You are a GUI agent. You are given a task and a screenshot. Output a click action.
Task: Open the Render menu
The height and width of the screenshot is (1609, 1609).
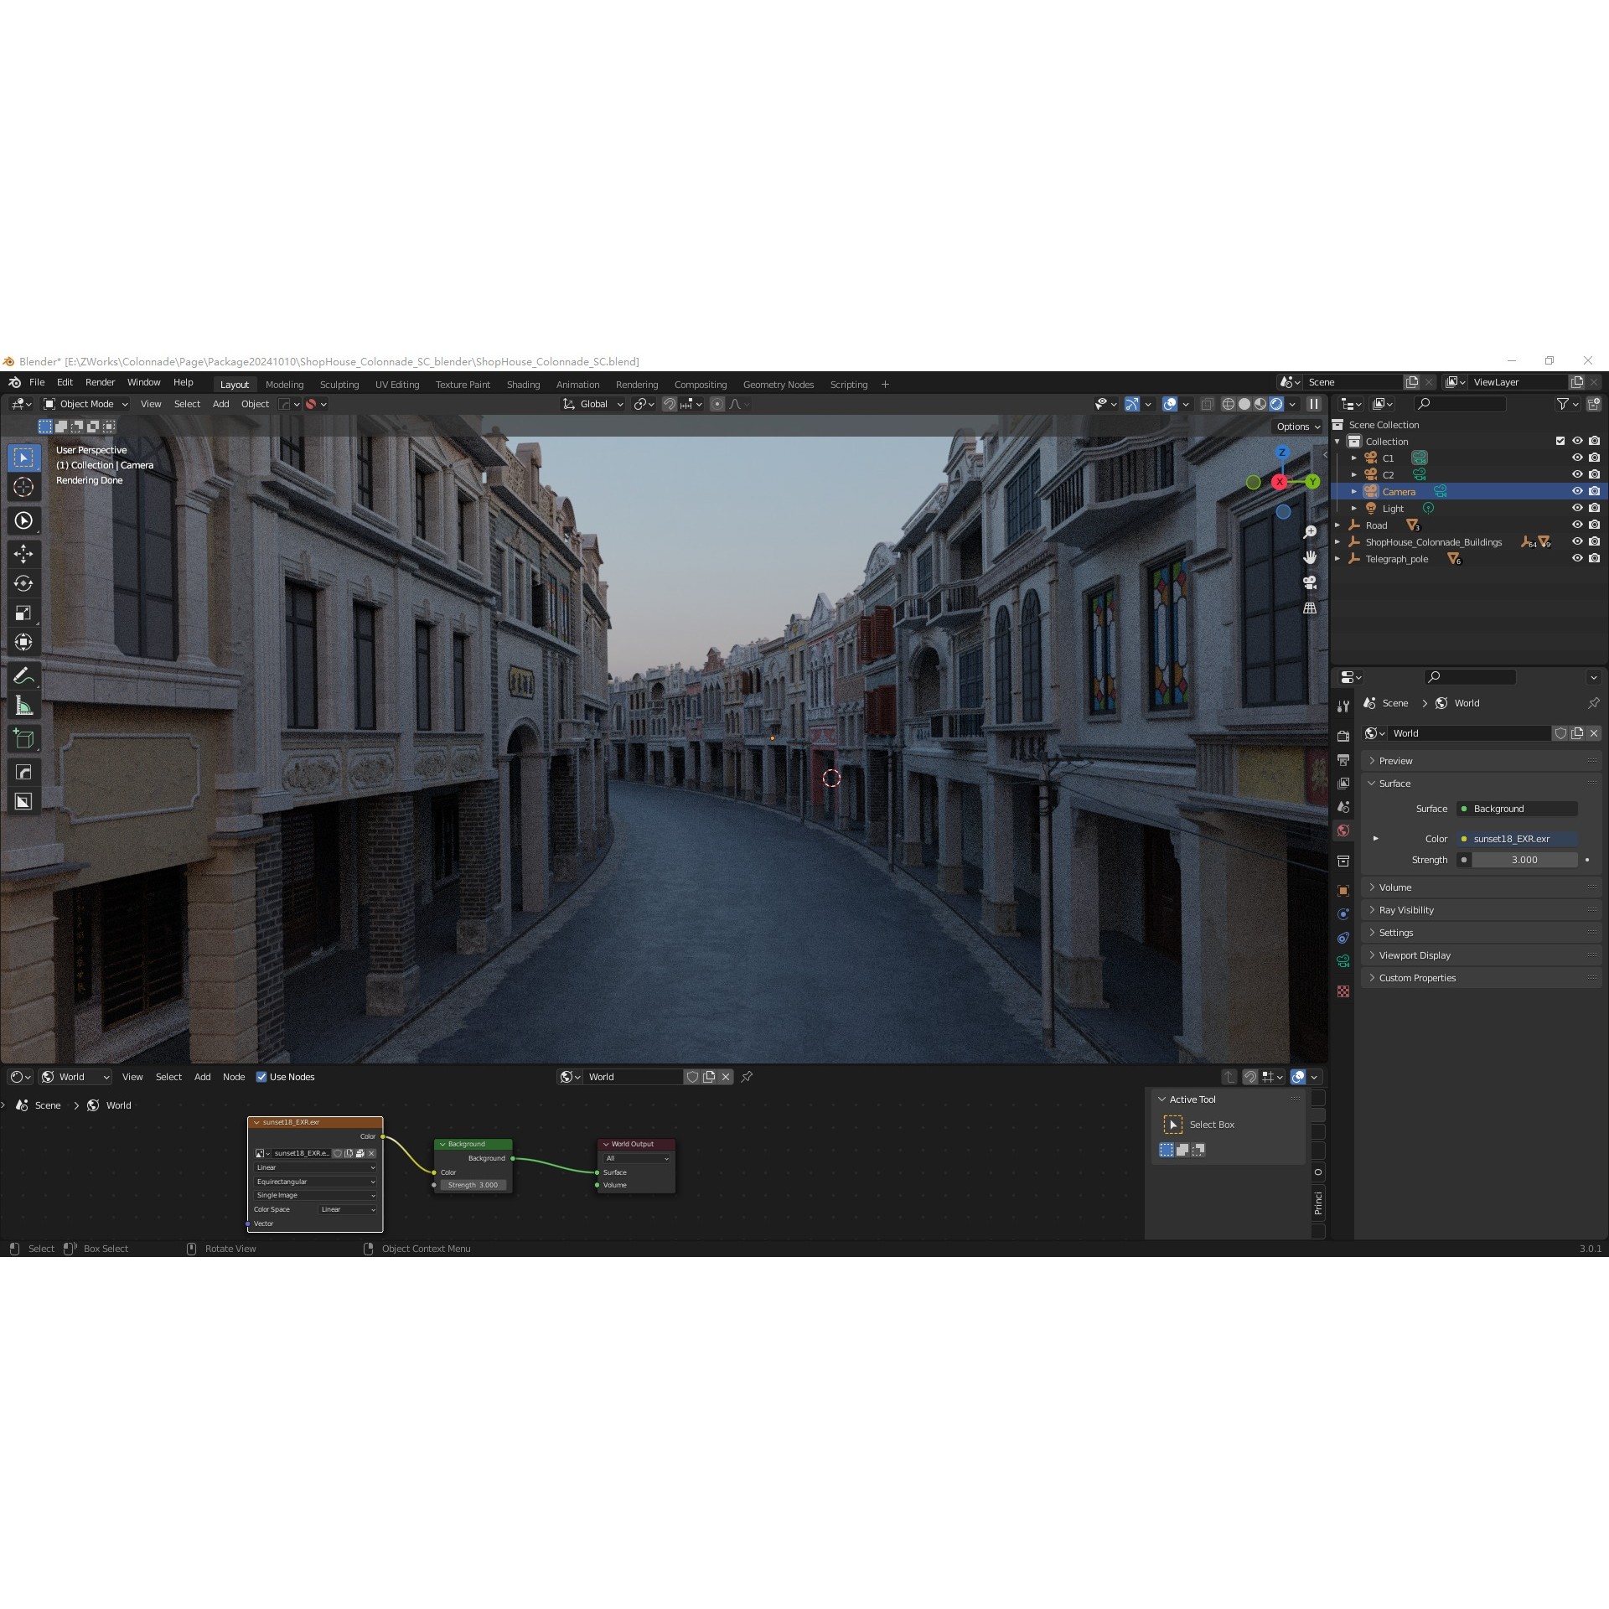click(x=100, y=382)
